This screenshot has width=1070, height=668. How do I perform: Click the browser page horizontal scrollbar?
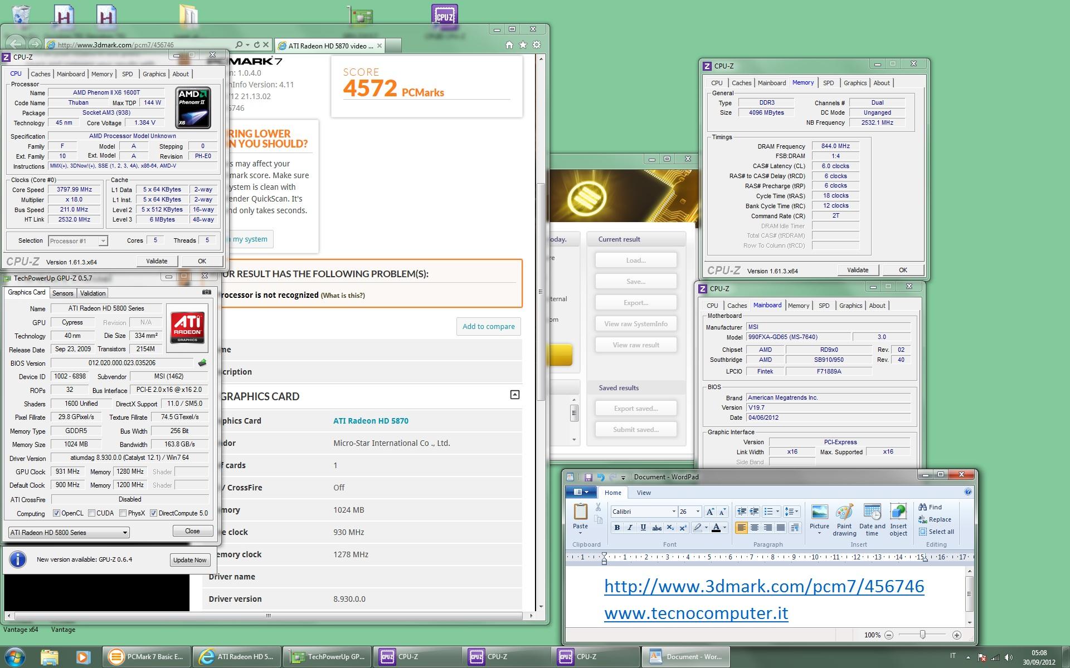(268, 616)
